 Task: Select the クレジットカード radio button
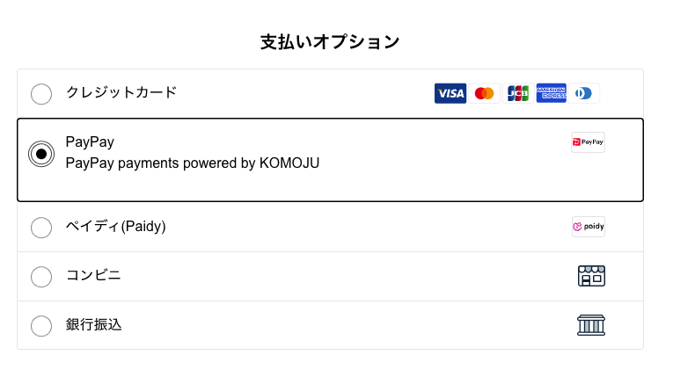click(x=41, y=94)
